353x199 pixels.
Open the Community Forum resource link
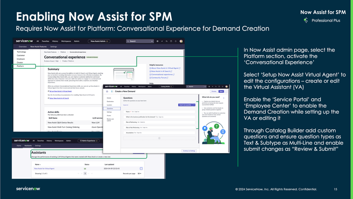click(158, 78)
